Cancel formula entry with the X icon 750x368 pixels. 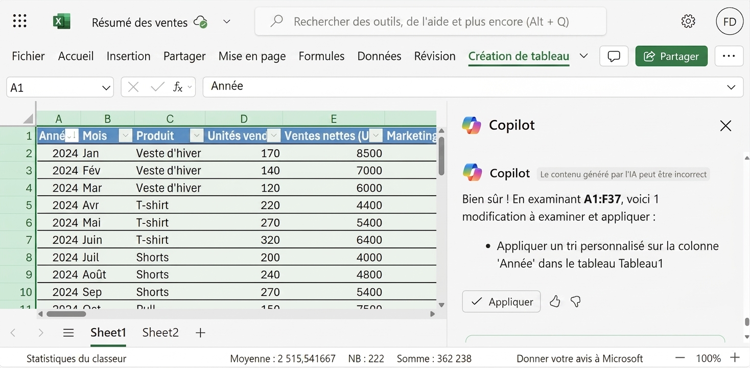click(x=133, y=87)
